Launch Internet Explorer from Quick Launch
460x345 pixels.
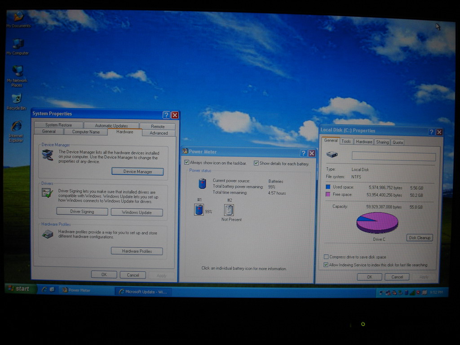pos(44,290)
